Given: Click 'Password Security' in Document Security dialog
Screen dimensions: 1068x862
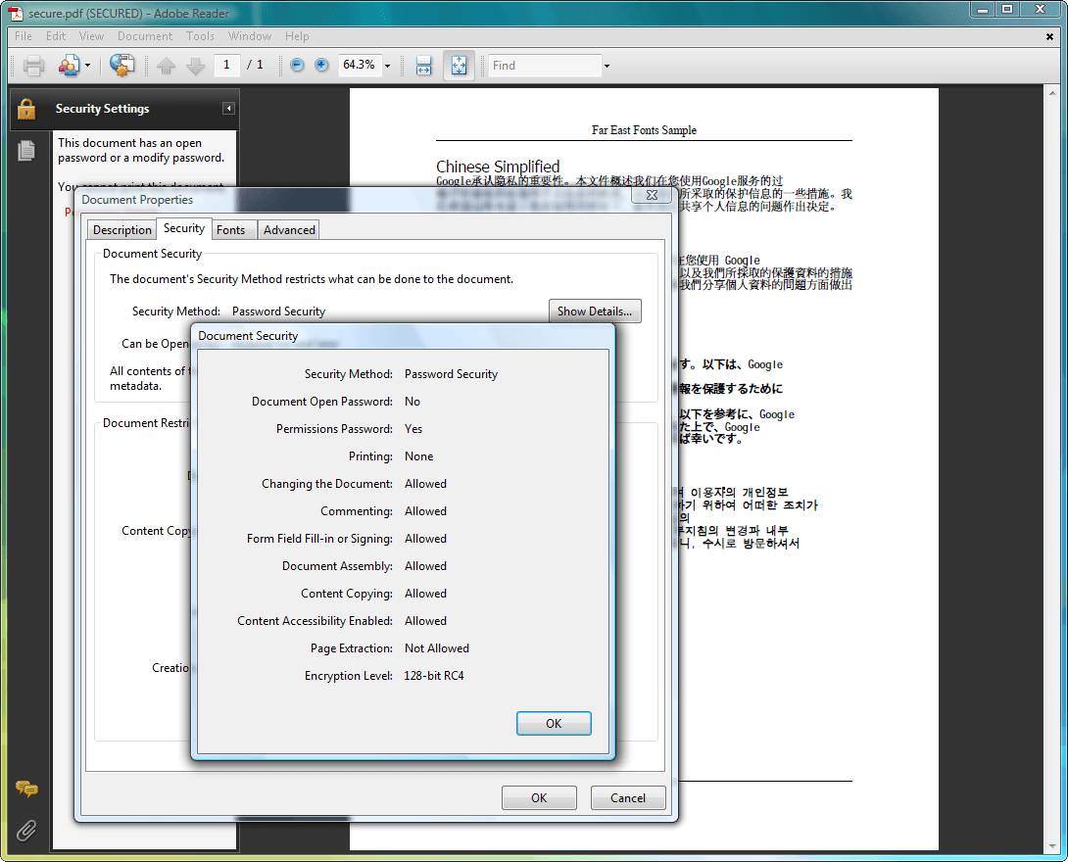Looking at the screenshot, I should tap(451, 374).
